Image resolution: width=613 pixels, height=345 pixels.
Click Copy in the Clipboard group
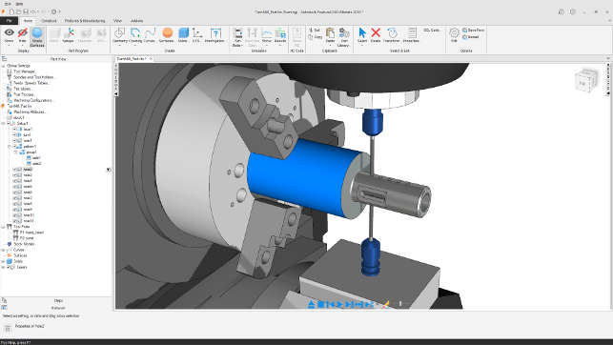pos(316,37)
